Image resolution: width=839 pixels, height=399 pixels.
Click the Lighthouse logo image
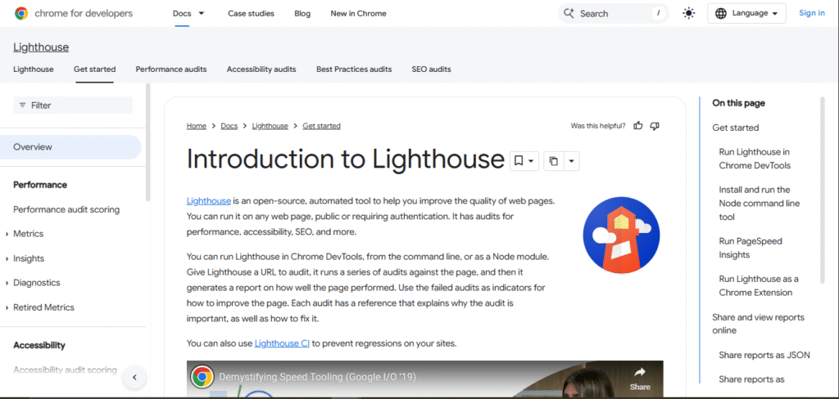(x=621, y=235)
